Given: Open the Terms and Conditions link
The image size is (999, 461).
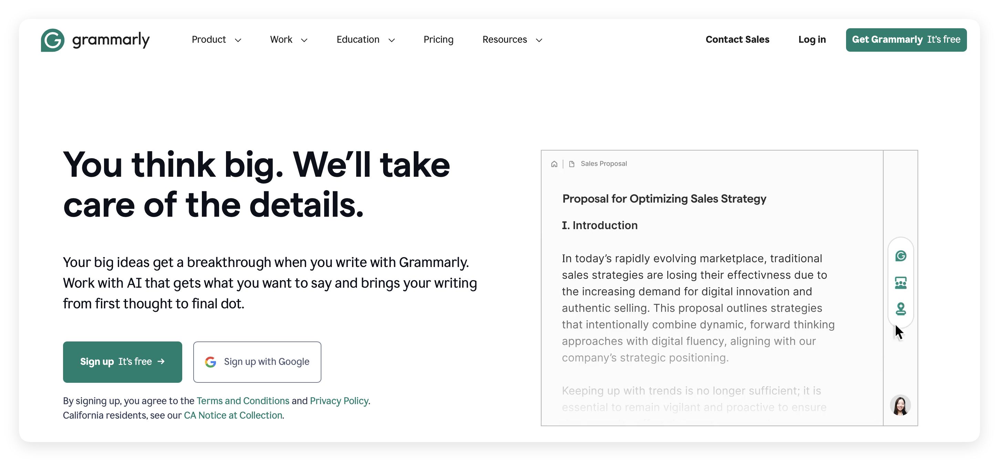Looking at the screenshot, I should 243,400.
